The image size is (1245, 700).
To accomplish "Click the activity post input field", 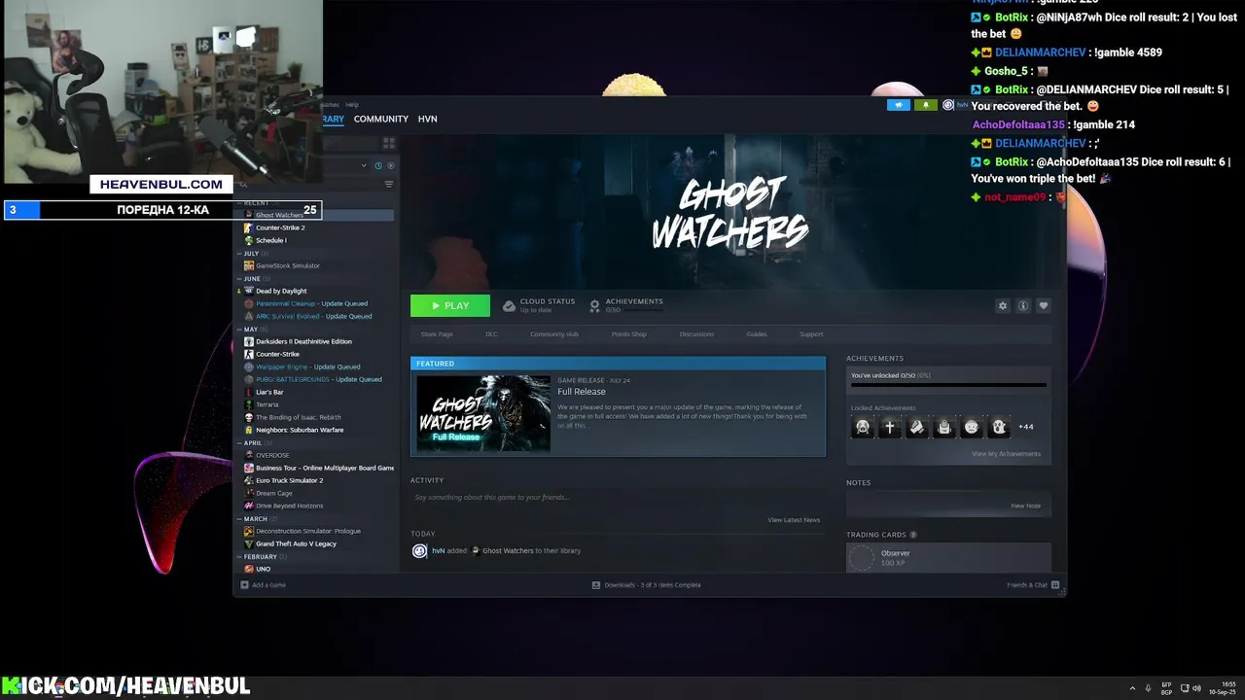I will click(x=618, y=498).
